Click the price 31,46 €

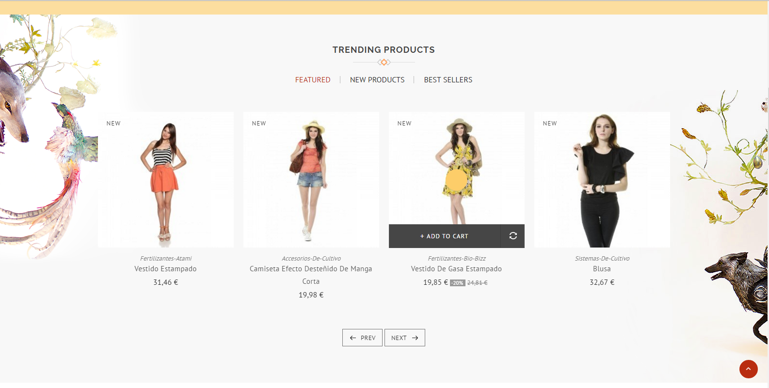click(x=165, y=282)
